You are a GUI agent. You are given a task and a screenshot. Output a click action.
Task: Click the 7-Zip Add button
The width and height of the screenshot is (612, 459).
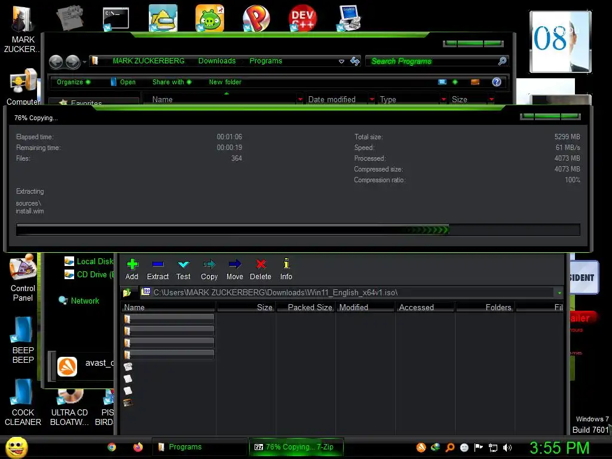(x=132, y=270)
